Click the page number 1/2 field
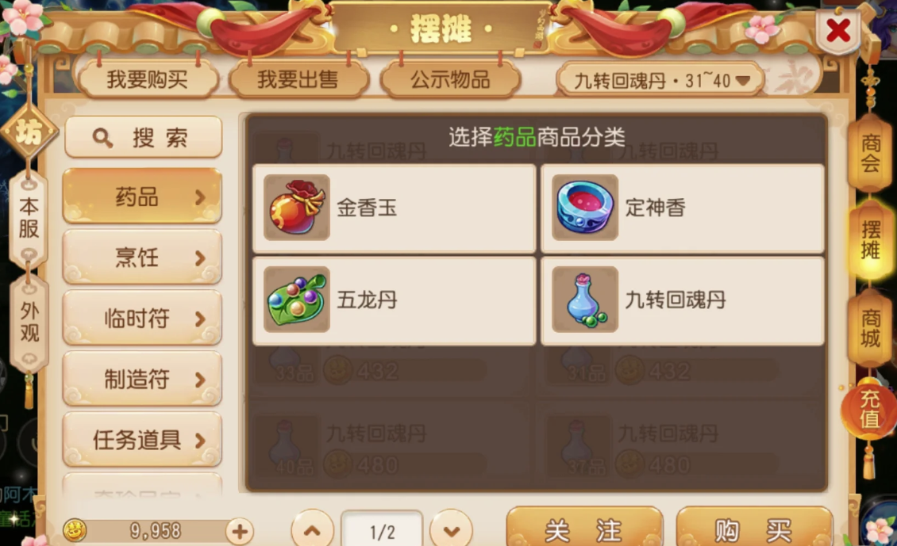Image resolution: width=897 pixels, height=546 pixels. tap(382, 531)
